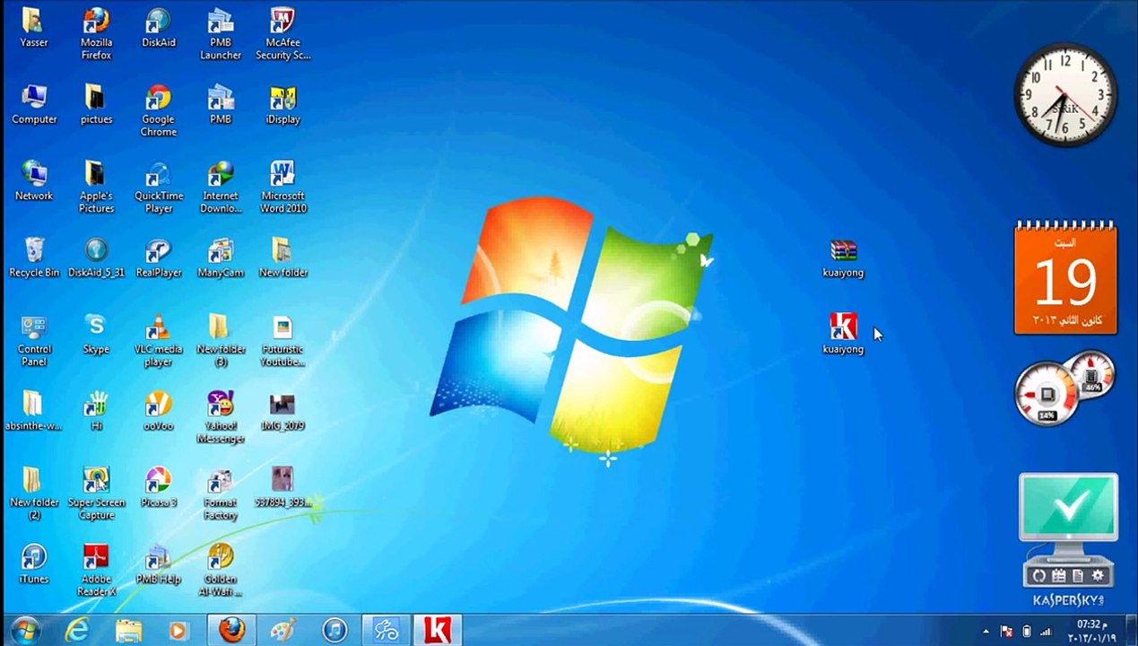
Task: Select the ooVoo desktop icon
Action: point(159,411)
